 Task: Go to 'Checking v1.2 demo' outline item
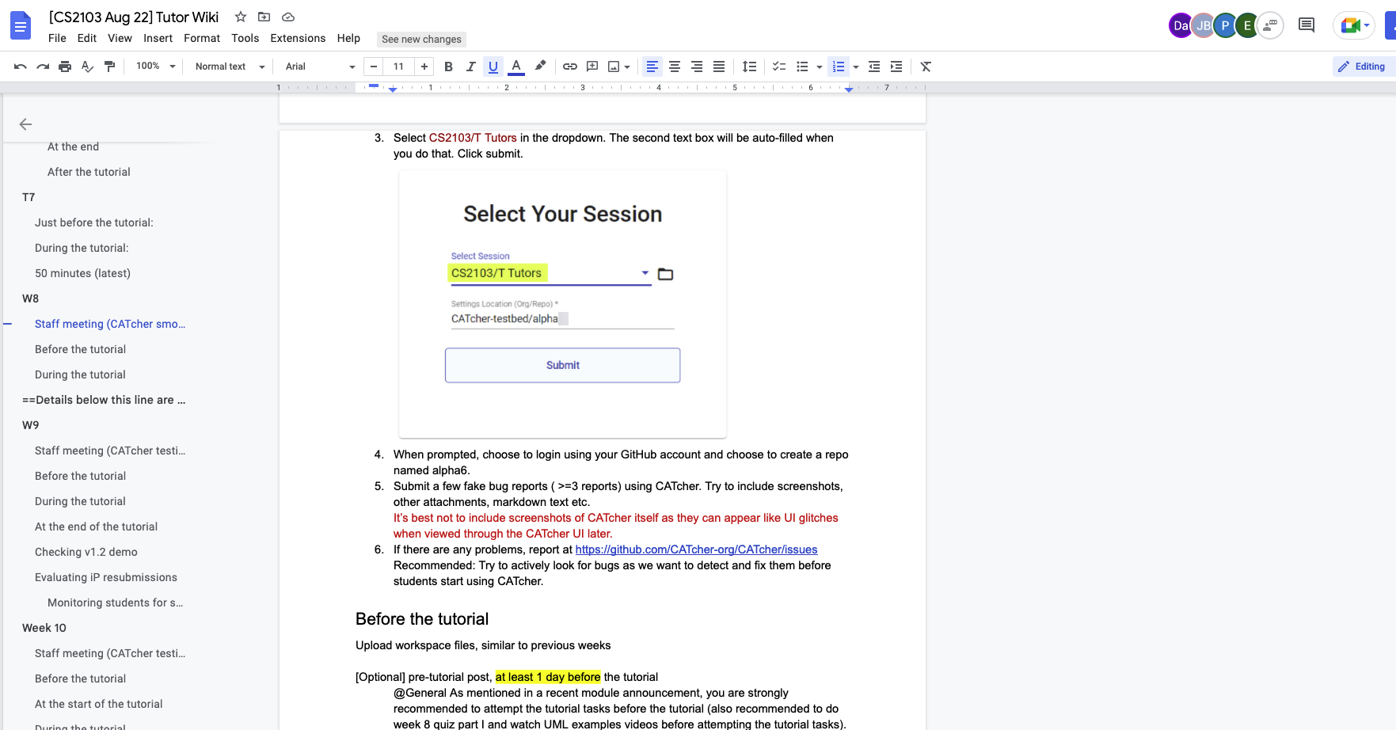point(86,552)
